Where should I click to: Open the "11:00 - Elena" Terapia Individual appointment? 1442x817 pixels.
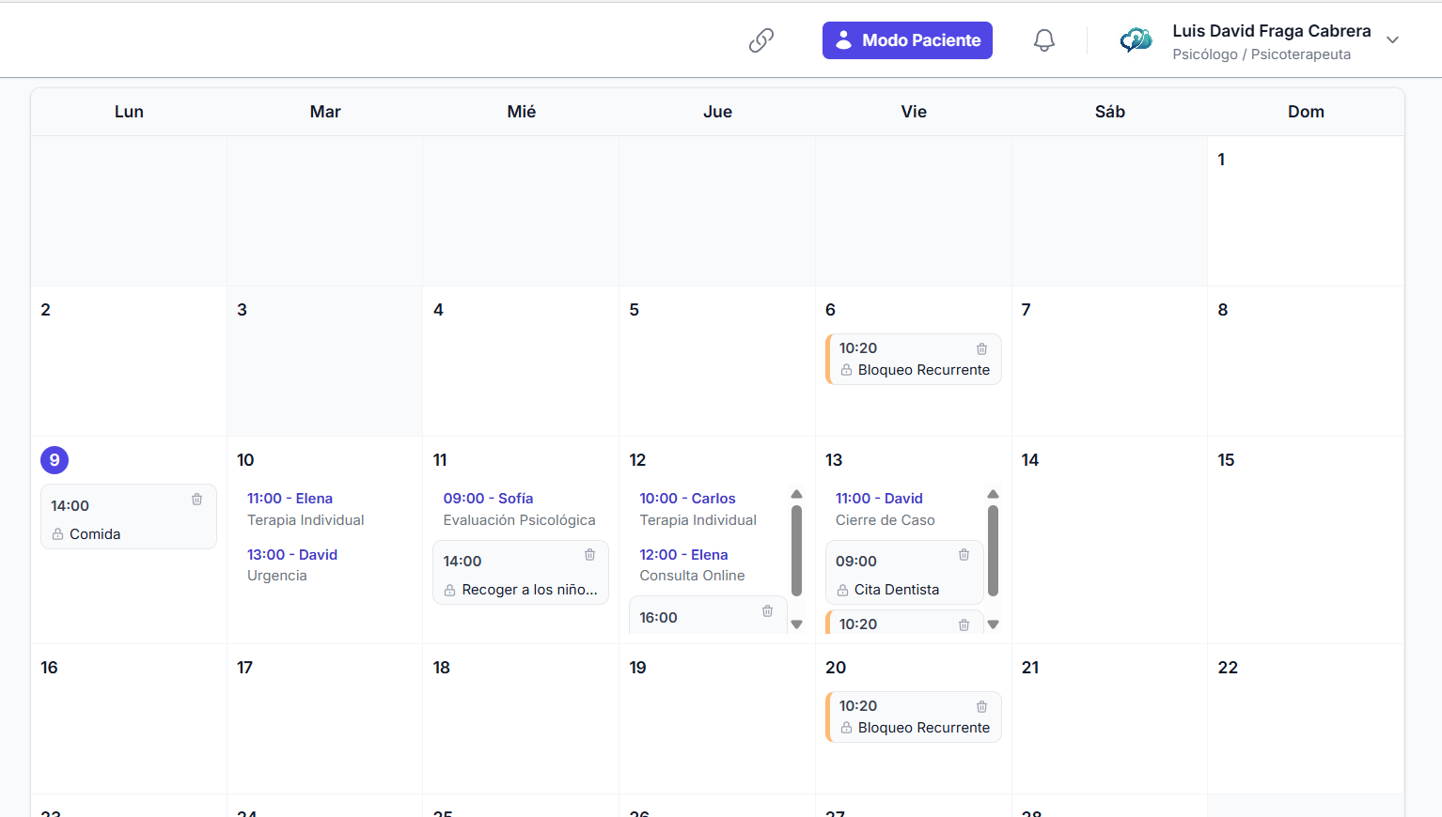coord(305,508)
